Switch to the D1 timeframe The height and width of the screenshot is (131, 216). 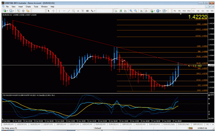point(203,11)
